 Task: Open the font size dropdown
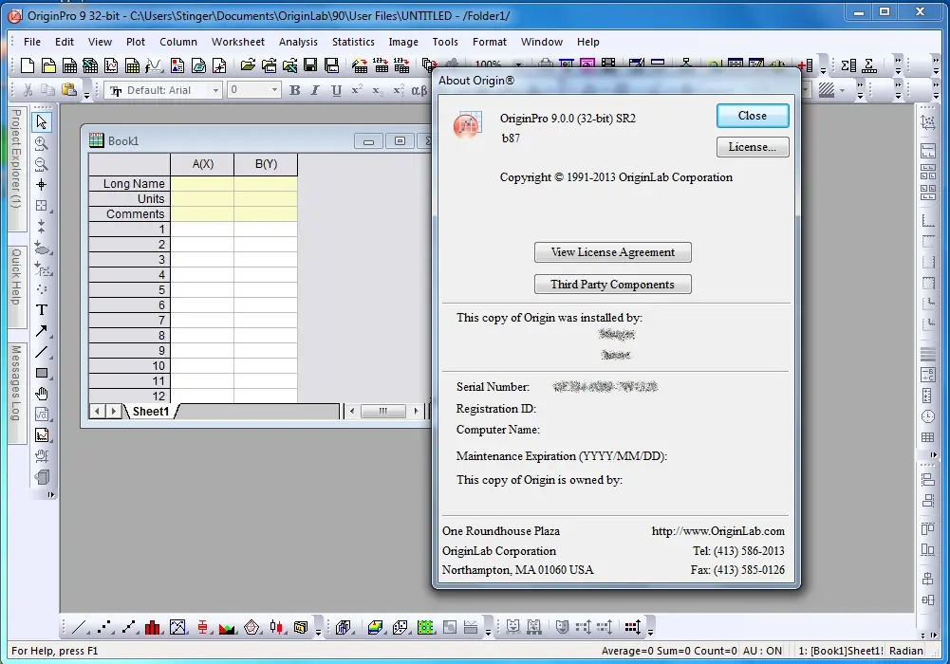[x=274, y=90]
